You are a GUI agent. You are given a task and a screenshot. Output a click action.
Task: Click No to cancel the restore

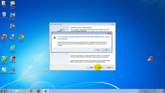click(x=106, y=50)
